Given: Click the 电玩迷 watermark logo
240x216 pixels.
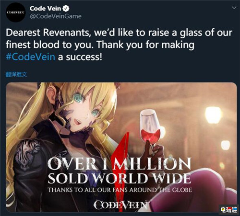Looking at the screenshot, I should pyautogui.click(x=228, y=210).
